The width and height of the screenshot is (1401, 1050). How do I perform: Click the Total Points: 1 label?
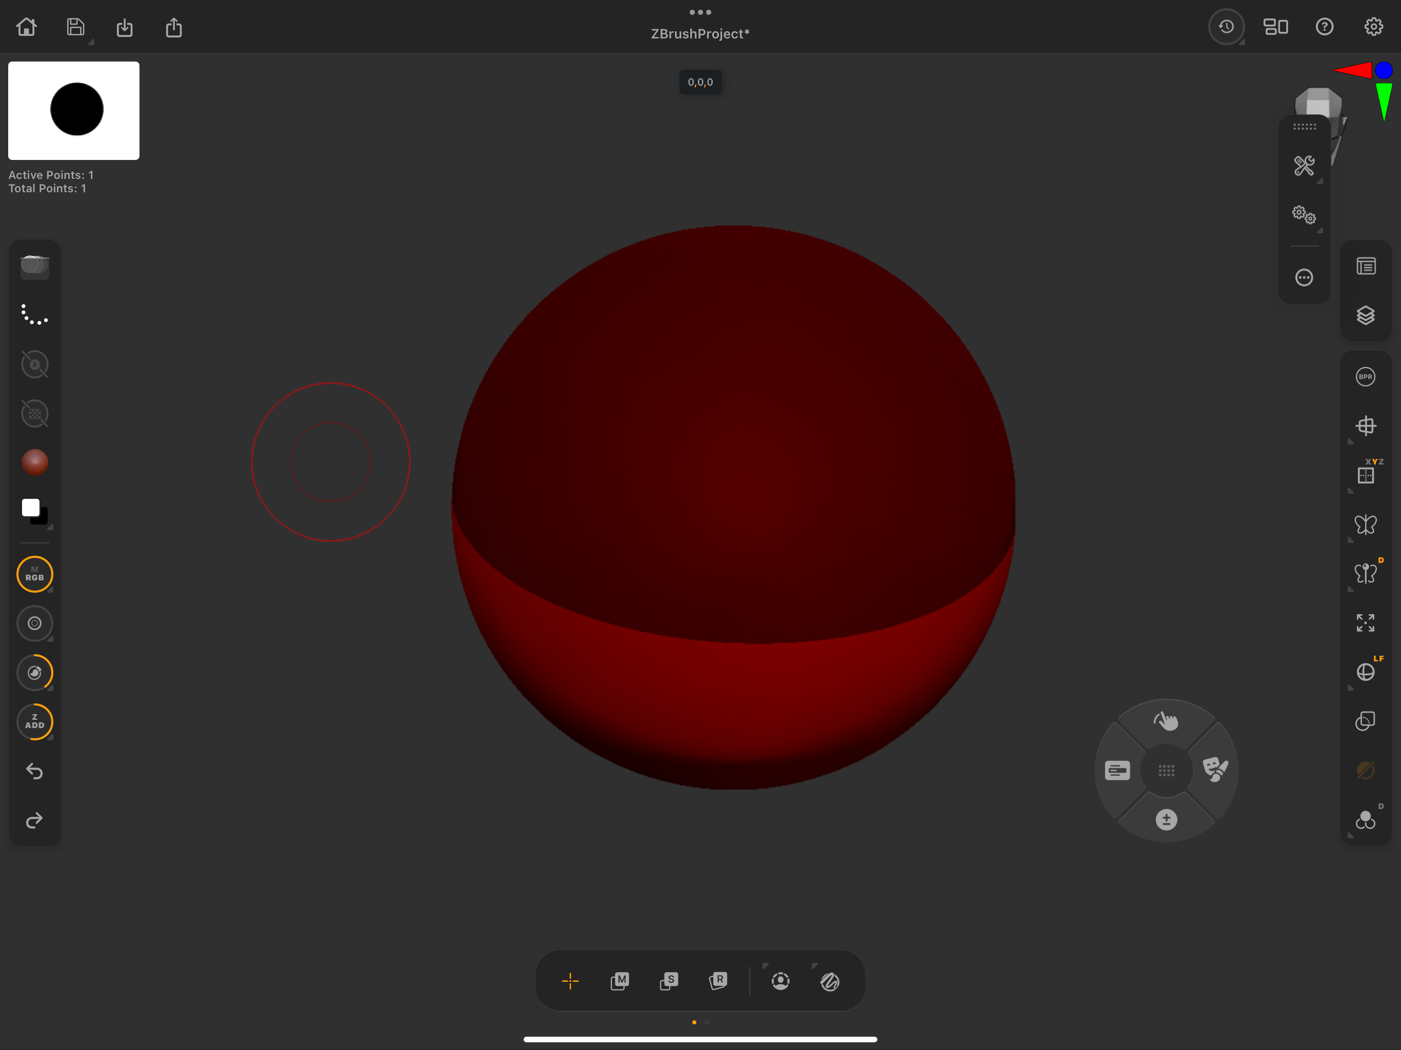click(47, 188)
